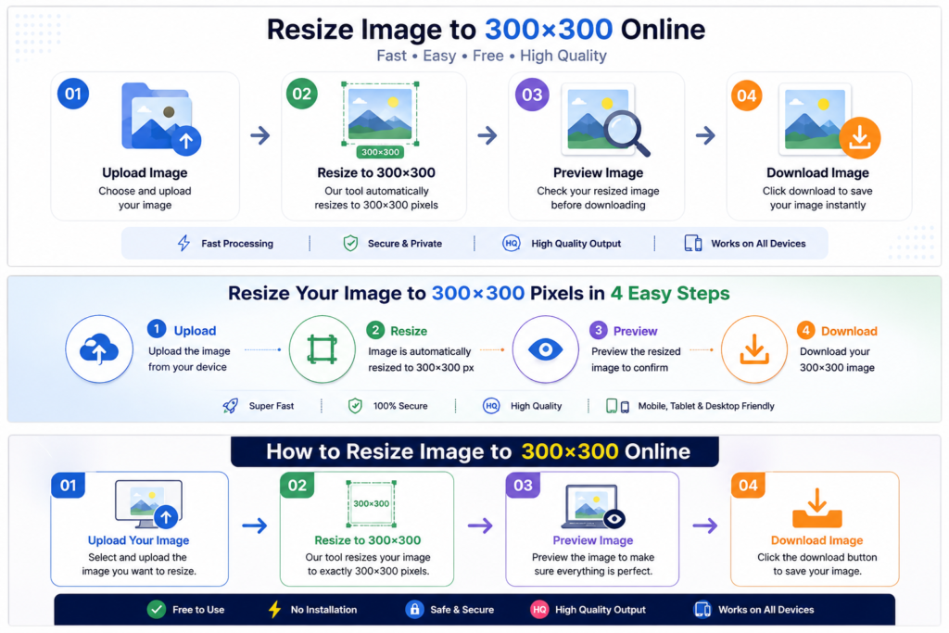This screenshot has height=633, width=949.
Task: Click the subtitle 'Fast • Easy • Free • High Quality'
Action: 491,56
